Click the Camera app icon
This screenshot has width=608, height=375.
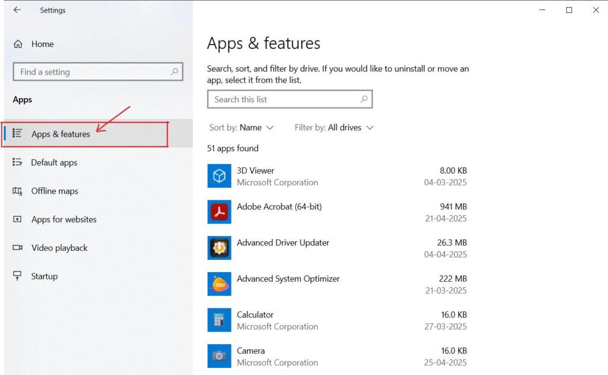pyautogui.click(x=219, y=356)
